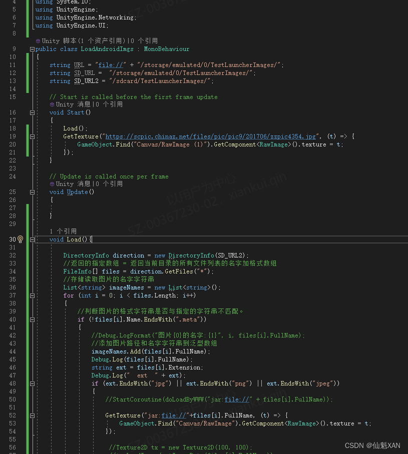The image size is (408, 454).
Task: Click the Unity script icon above class LoadAndroidImgs
Action: pyautogui.click(x=38, y=41)
